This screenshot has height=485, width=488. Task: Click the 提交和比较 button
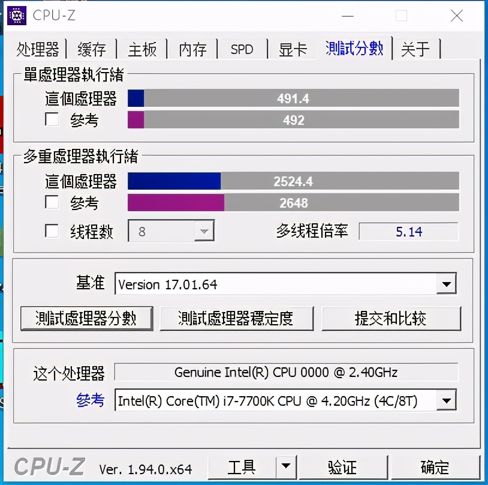point(391,318)
